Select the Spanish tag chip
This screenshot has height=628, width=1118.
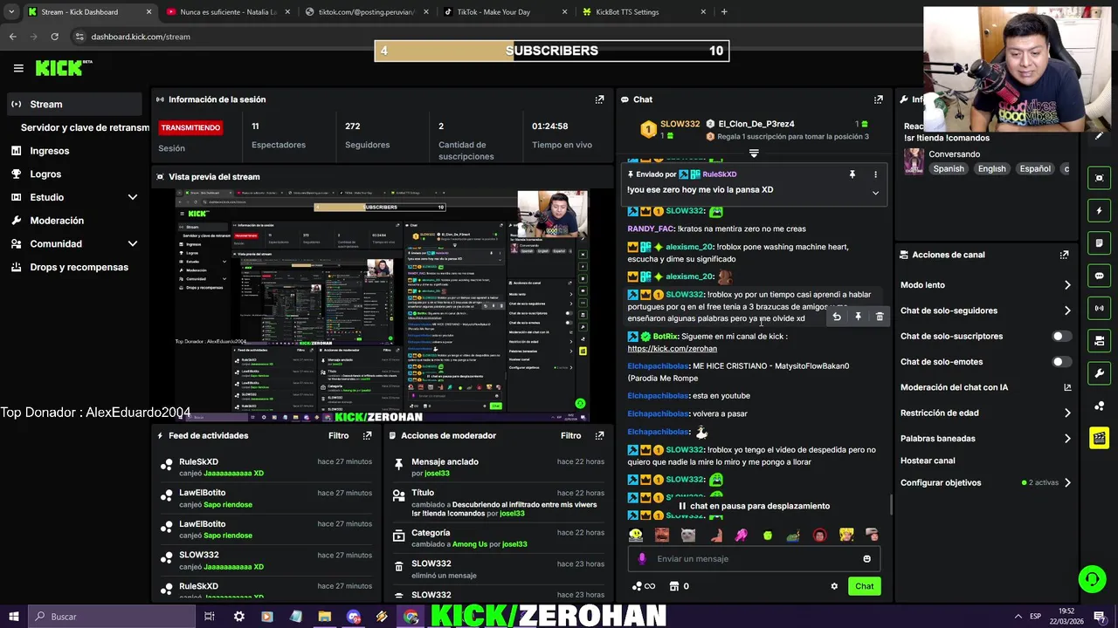948,169
